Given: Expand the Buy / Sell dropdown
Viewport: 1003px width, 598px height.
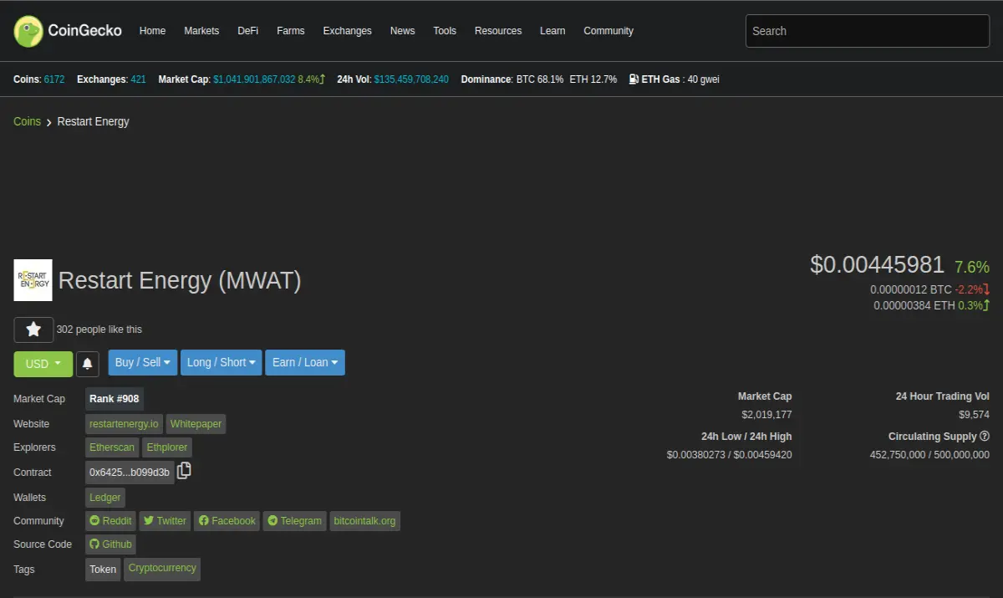Looking at the screenshot, I should (x=143, y=362).
